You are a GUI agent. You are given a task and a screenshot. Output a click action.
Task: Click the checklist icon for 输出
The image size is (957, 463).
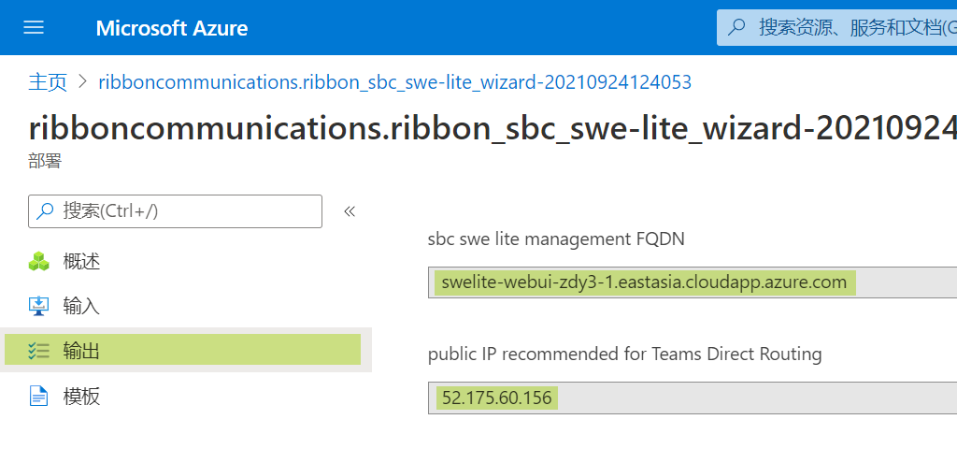(x=38, y=351)
